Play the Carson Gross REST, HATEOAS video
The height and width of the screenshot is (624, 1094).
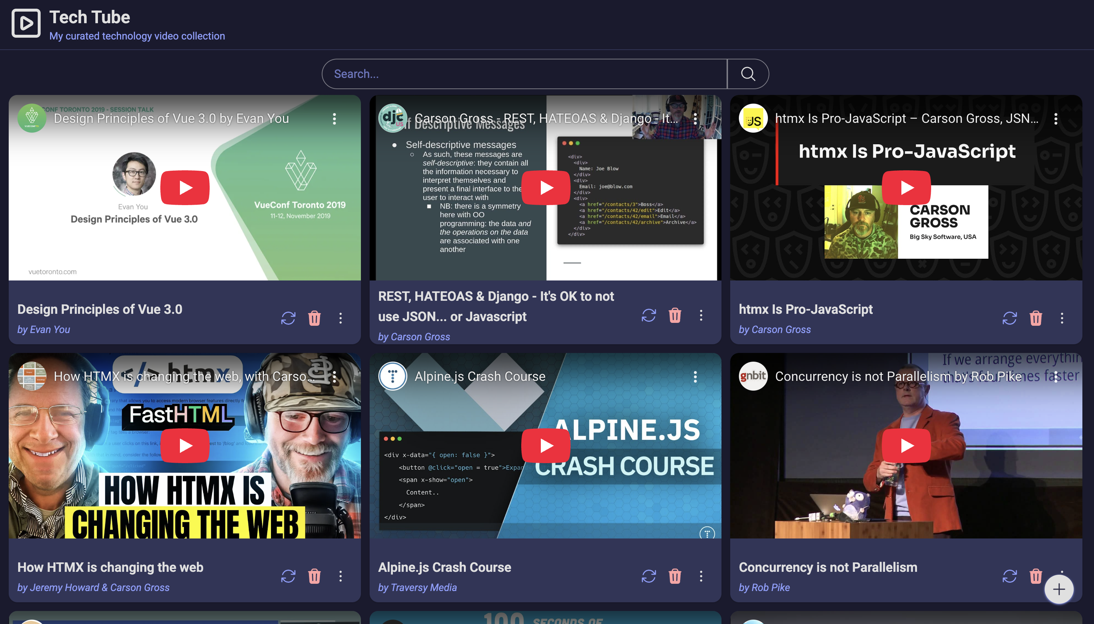pos(546,188)
